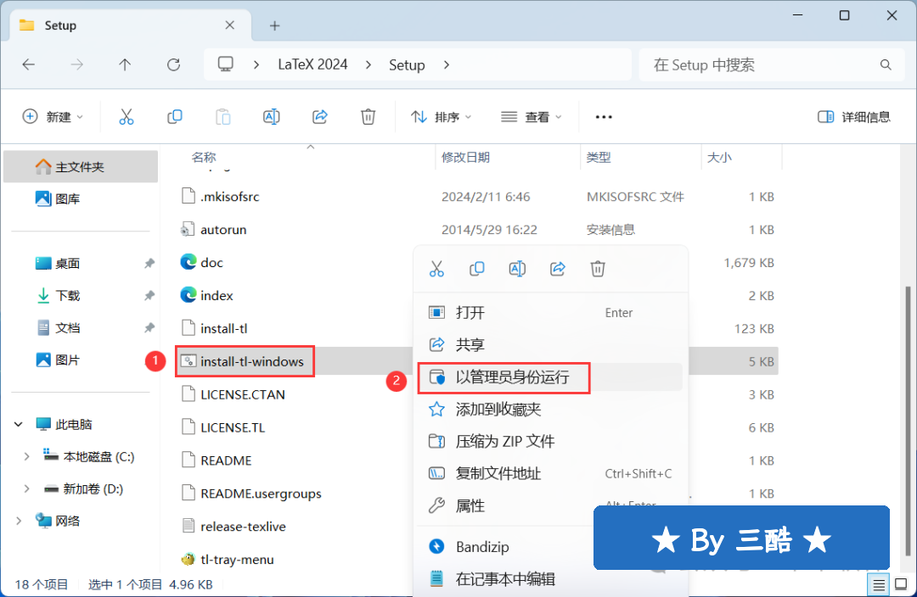The image size is (917, 597).
Task: Select the tl-tray-menu file
Action: [x=237, y=560]
